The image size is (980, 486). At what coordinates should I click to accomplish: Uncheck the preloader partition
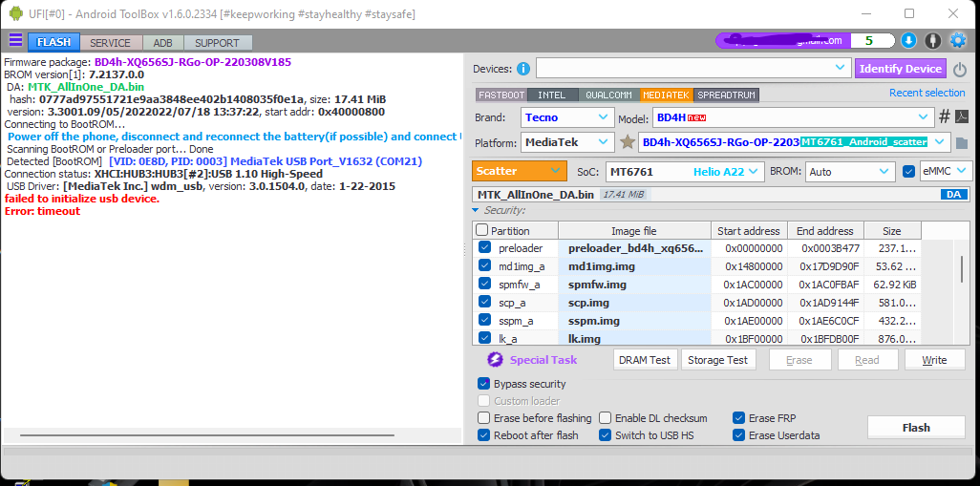[x=484, y=247]
